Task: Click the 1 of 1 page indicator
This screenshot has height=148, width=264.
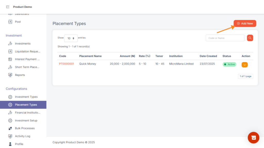Action: coord(245,76)
